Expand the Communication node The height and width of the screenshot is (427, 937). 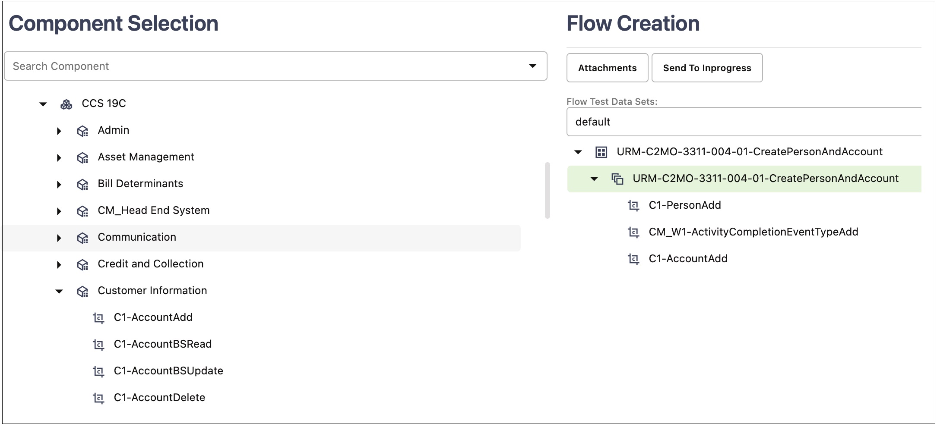coord(59,238)
